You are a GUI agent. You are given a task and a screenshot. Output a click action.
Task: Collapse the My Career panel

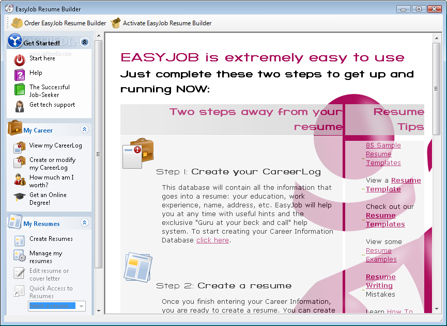pyautogui.click(x=84, y=129)
